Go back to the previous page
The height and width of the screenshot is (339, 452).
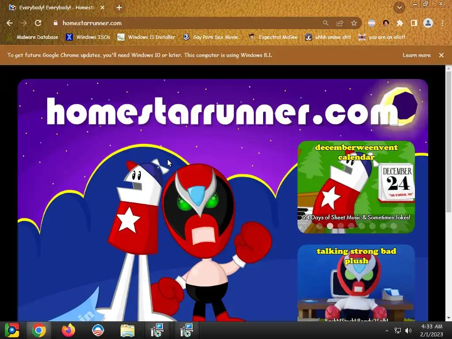(x=10, y=23)
